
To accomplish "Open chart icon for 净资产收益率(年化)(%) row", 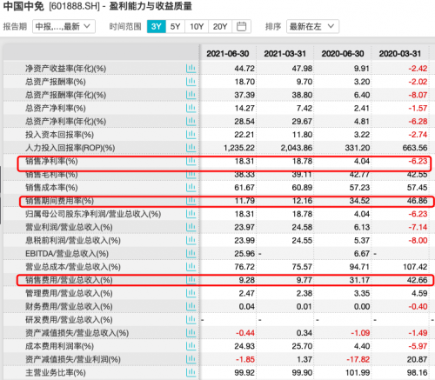I will click(191, 69).
